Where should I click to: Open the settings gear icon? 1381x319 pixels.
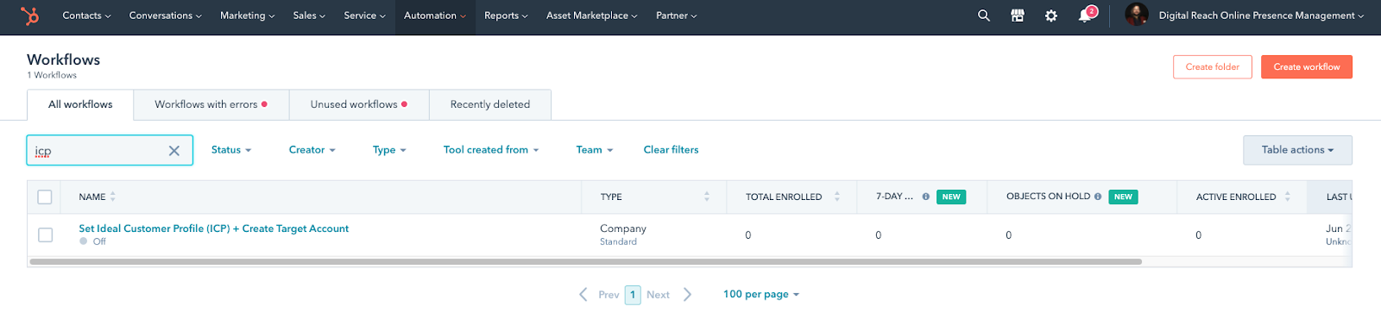(x=1051, y=16)
